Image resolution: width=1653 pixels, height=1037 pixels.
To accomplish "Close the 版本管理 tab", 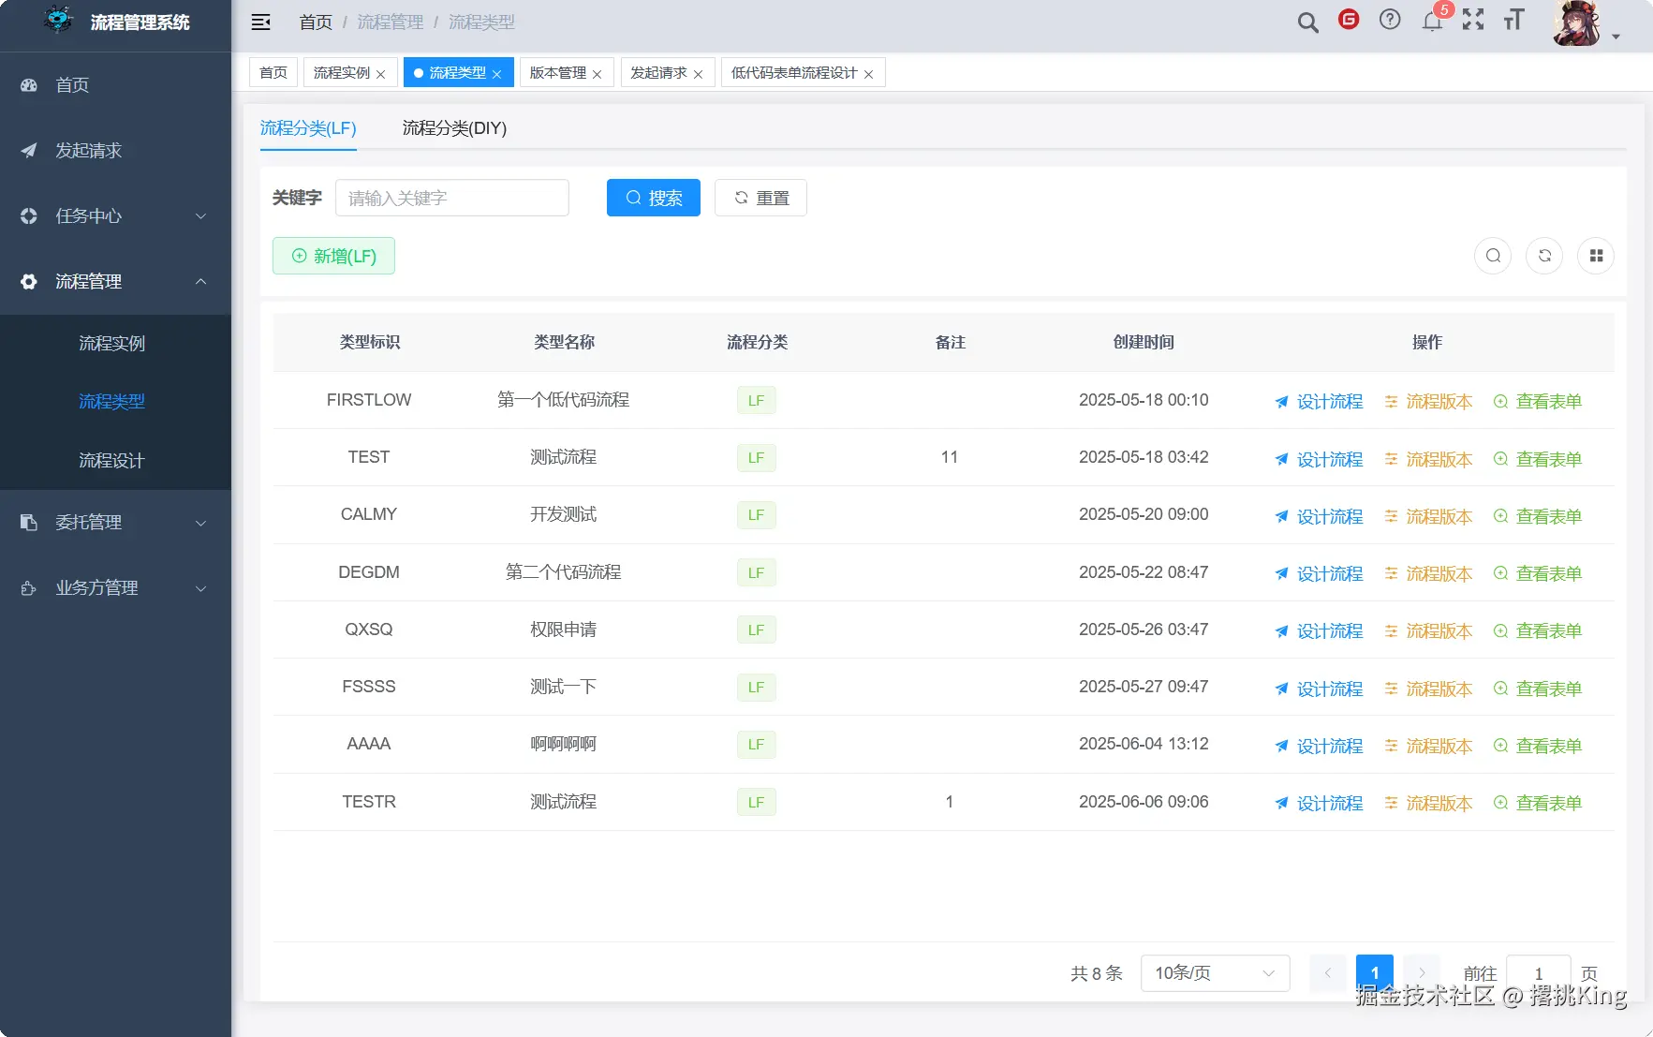I will click(x=598, y=74).
